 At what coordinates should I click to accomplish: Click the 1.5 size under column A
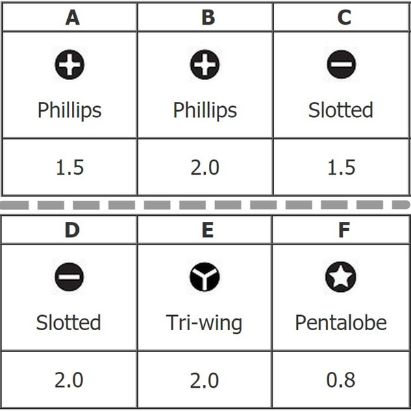point(70,168)
